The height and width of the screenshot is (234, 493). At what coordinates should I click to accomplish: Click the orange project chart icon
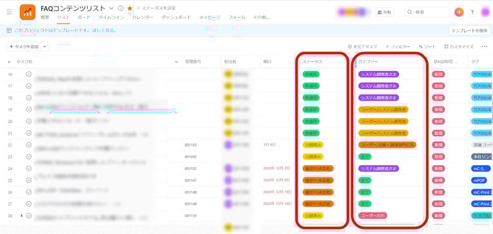(28, 12)
